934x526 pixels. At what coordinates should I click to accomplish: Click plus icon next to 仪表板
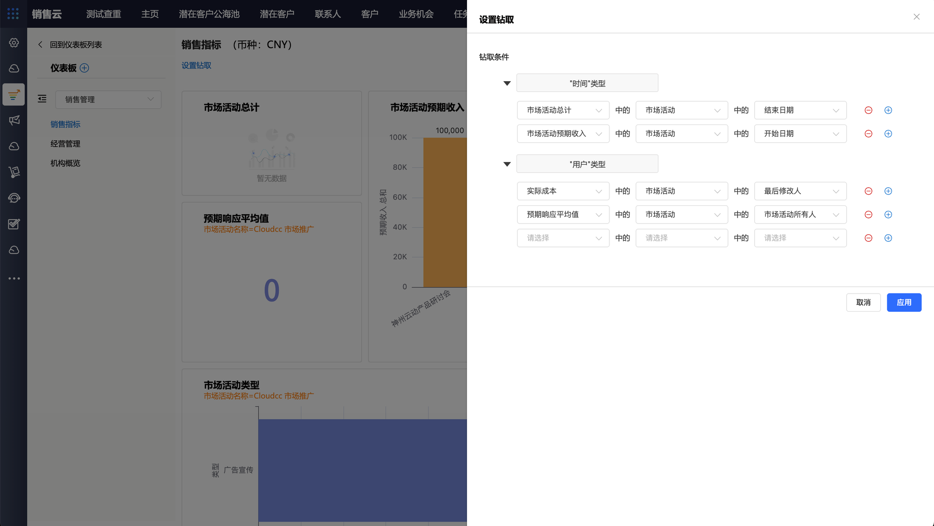point(84,68)
